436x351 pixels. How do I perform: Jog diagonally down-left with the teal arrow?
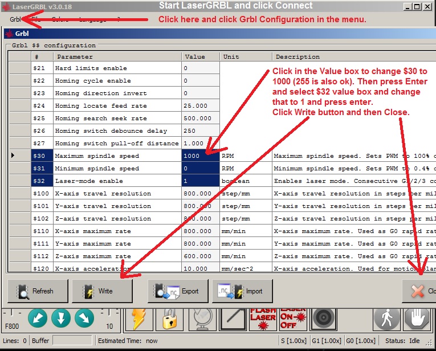coord(38,318)
